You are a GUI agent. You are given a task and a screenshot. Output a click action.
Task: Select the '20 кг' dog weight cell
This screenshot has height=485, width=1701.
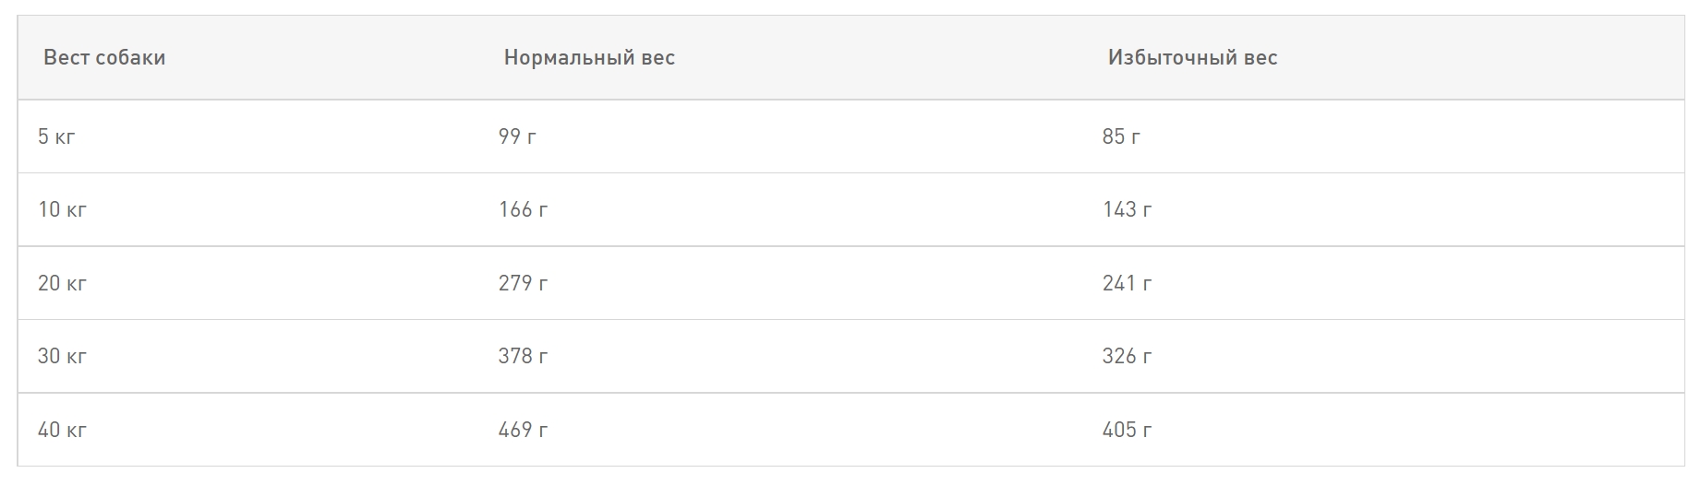pyautogui.click(x=62, y=284)
